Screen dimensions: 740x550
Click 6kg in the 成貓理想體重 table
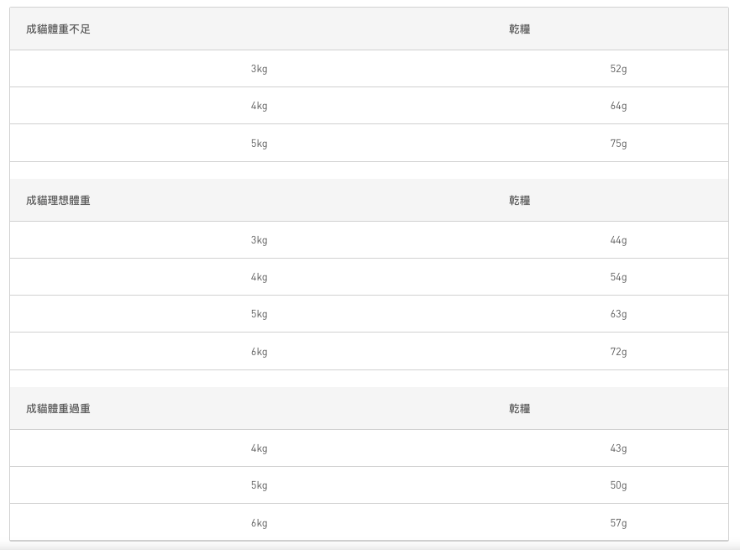(x=259, y=352)
